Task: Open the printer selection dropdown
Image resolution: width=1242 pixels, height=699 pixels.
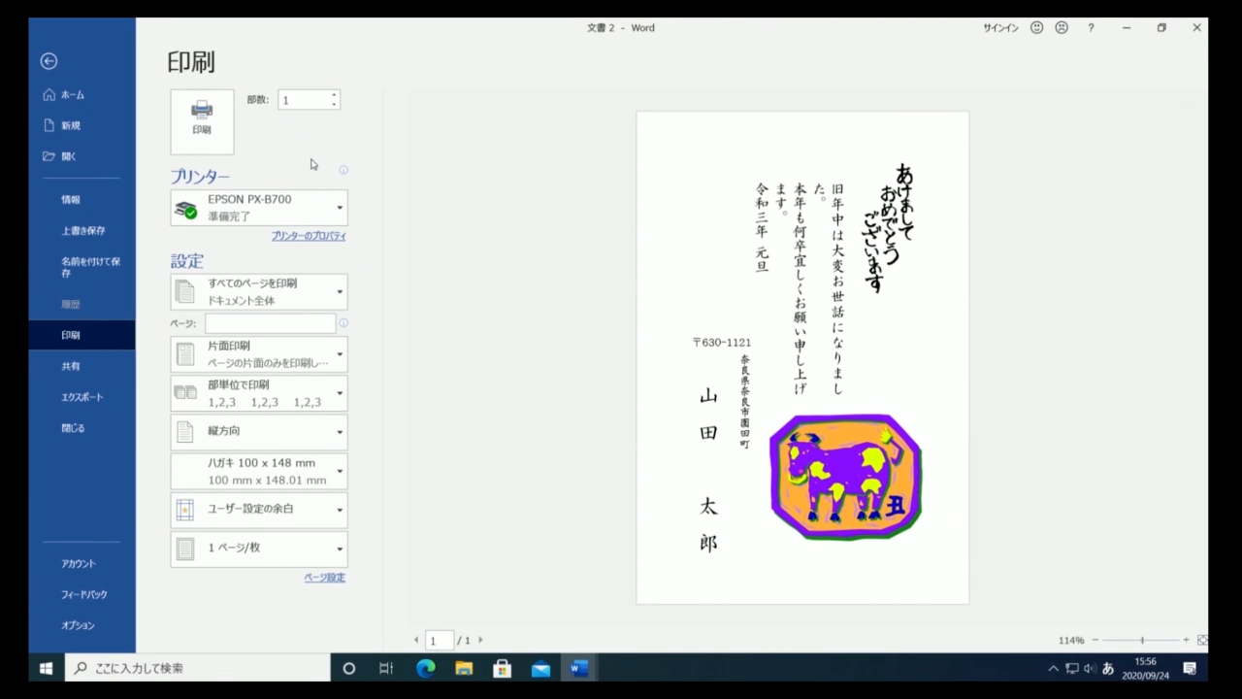Action: click(x=339, y=207)
